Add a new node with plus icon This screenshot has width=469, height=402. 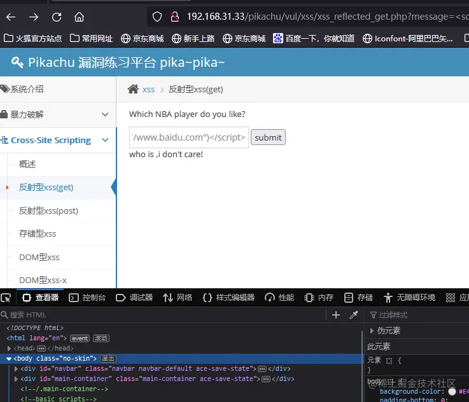[336, 315]
